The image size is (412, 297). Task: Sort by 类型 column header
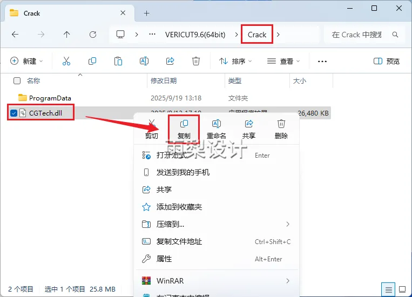235,80
